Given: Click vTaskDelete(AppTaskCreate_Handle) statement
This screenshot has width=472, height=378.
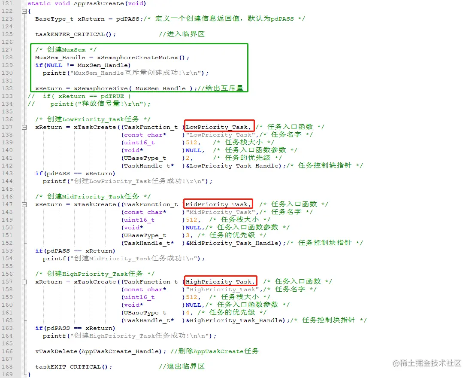Looking at the screenshot, I should [100, 351].
